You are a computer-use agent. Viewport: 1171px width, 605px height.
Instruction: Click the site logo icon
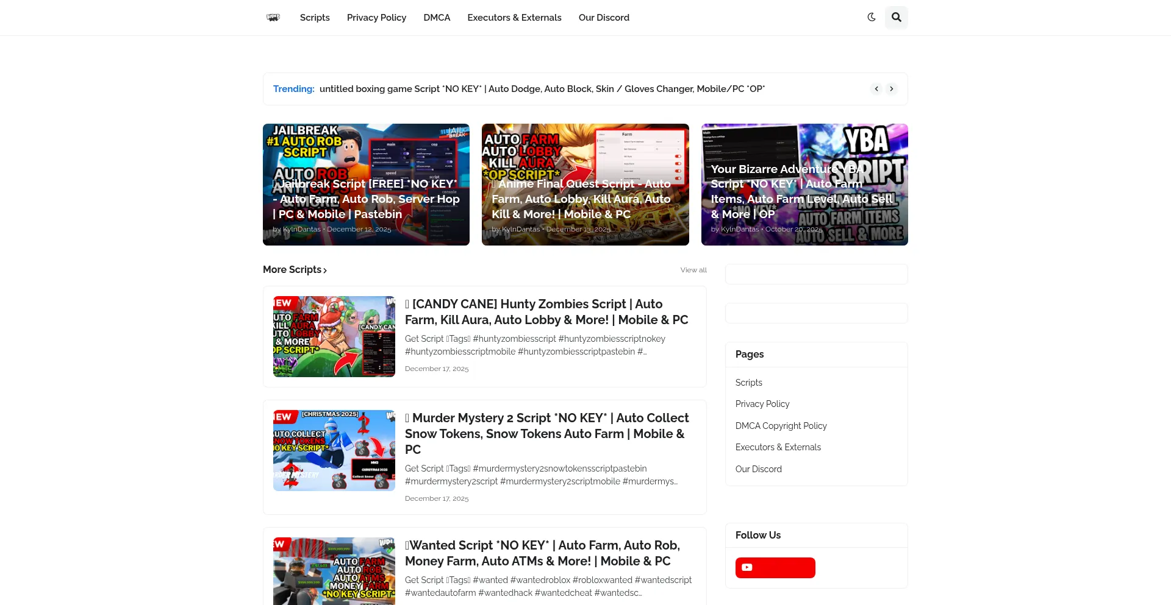(x=273, y=18)
